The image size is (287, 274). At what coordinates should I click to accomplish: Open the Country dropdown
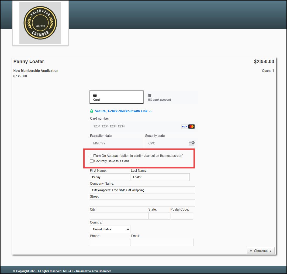coord(110,229)
